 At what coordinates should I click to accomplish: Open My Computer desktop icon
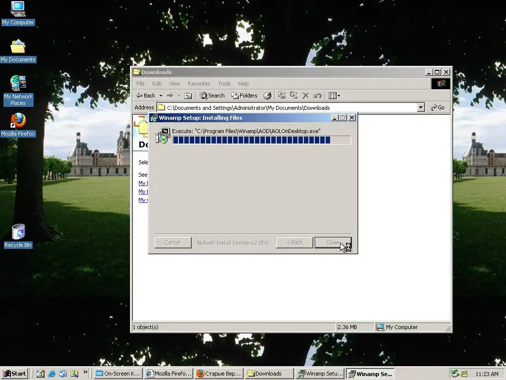point(18,13)
